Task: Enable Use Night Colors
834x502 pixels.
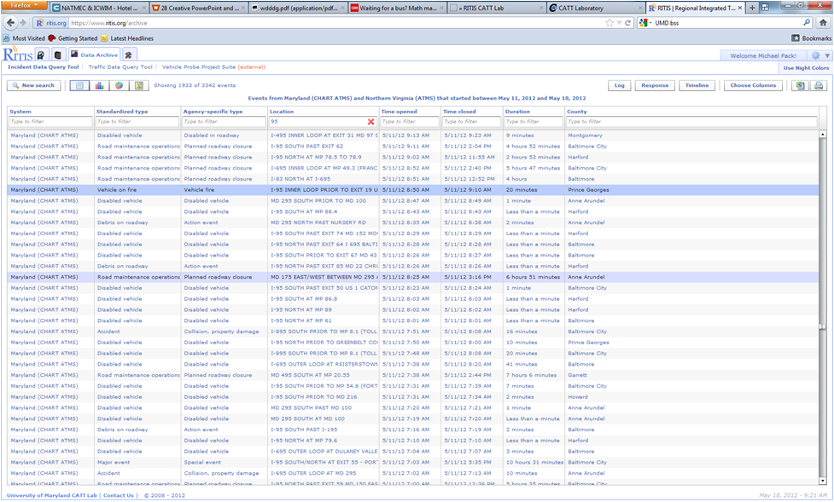Action: point(806,68)
